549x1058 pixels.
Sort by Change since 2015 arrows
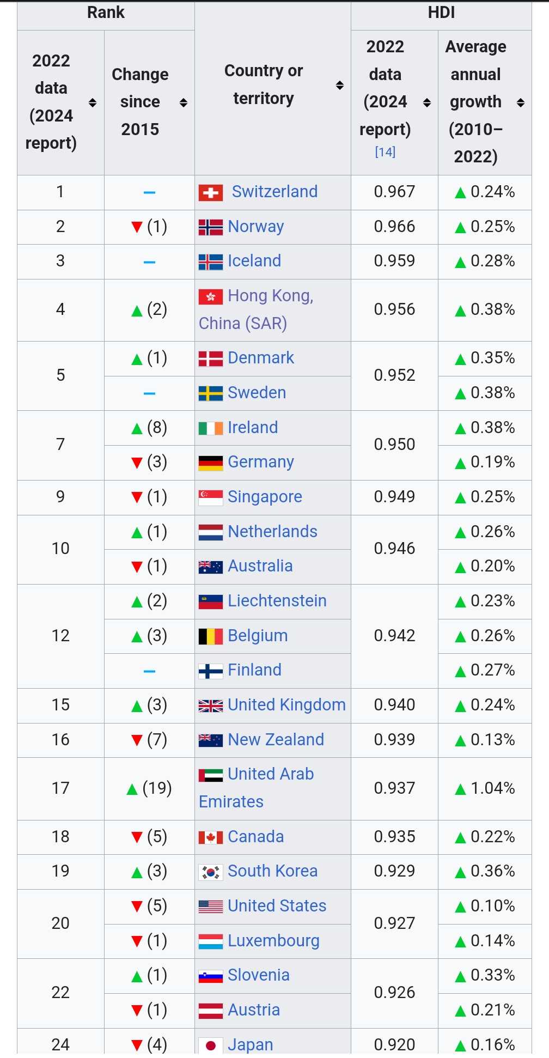pos(184,102)
